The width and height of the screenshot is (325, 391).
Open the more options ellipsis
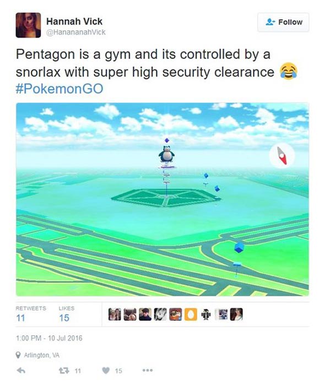tap(148, 371)
